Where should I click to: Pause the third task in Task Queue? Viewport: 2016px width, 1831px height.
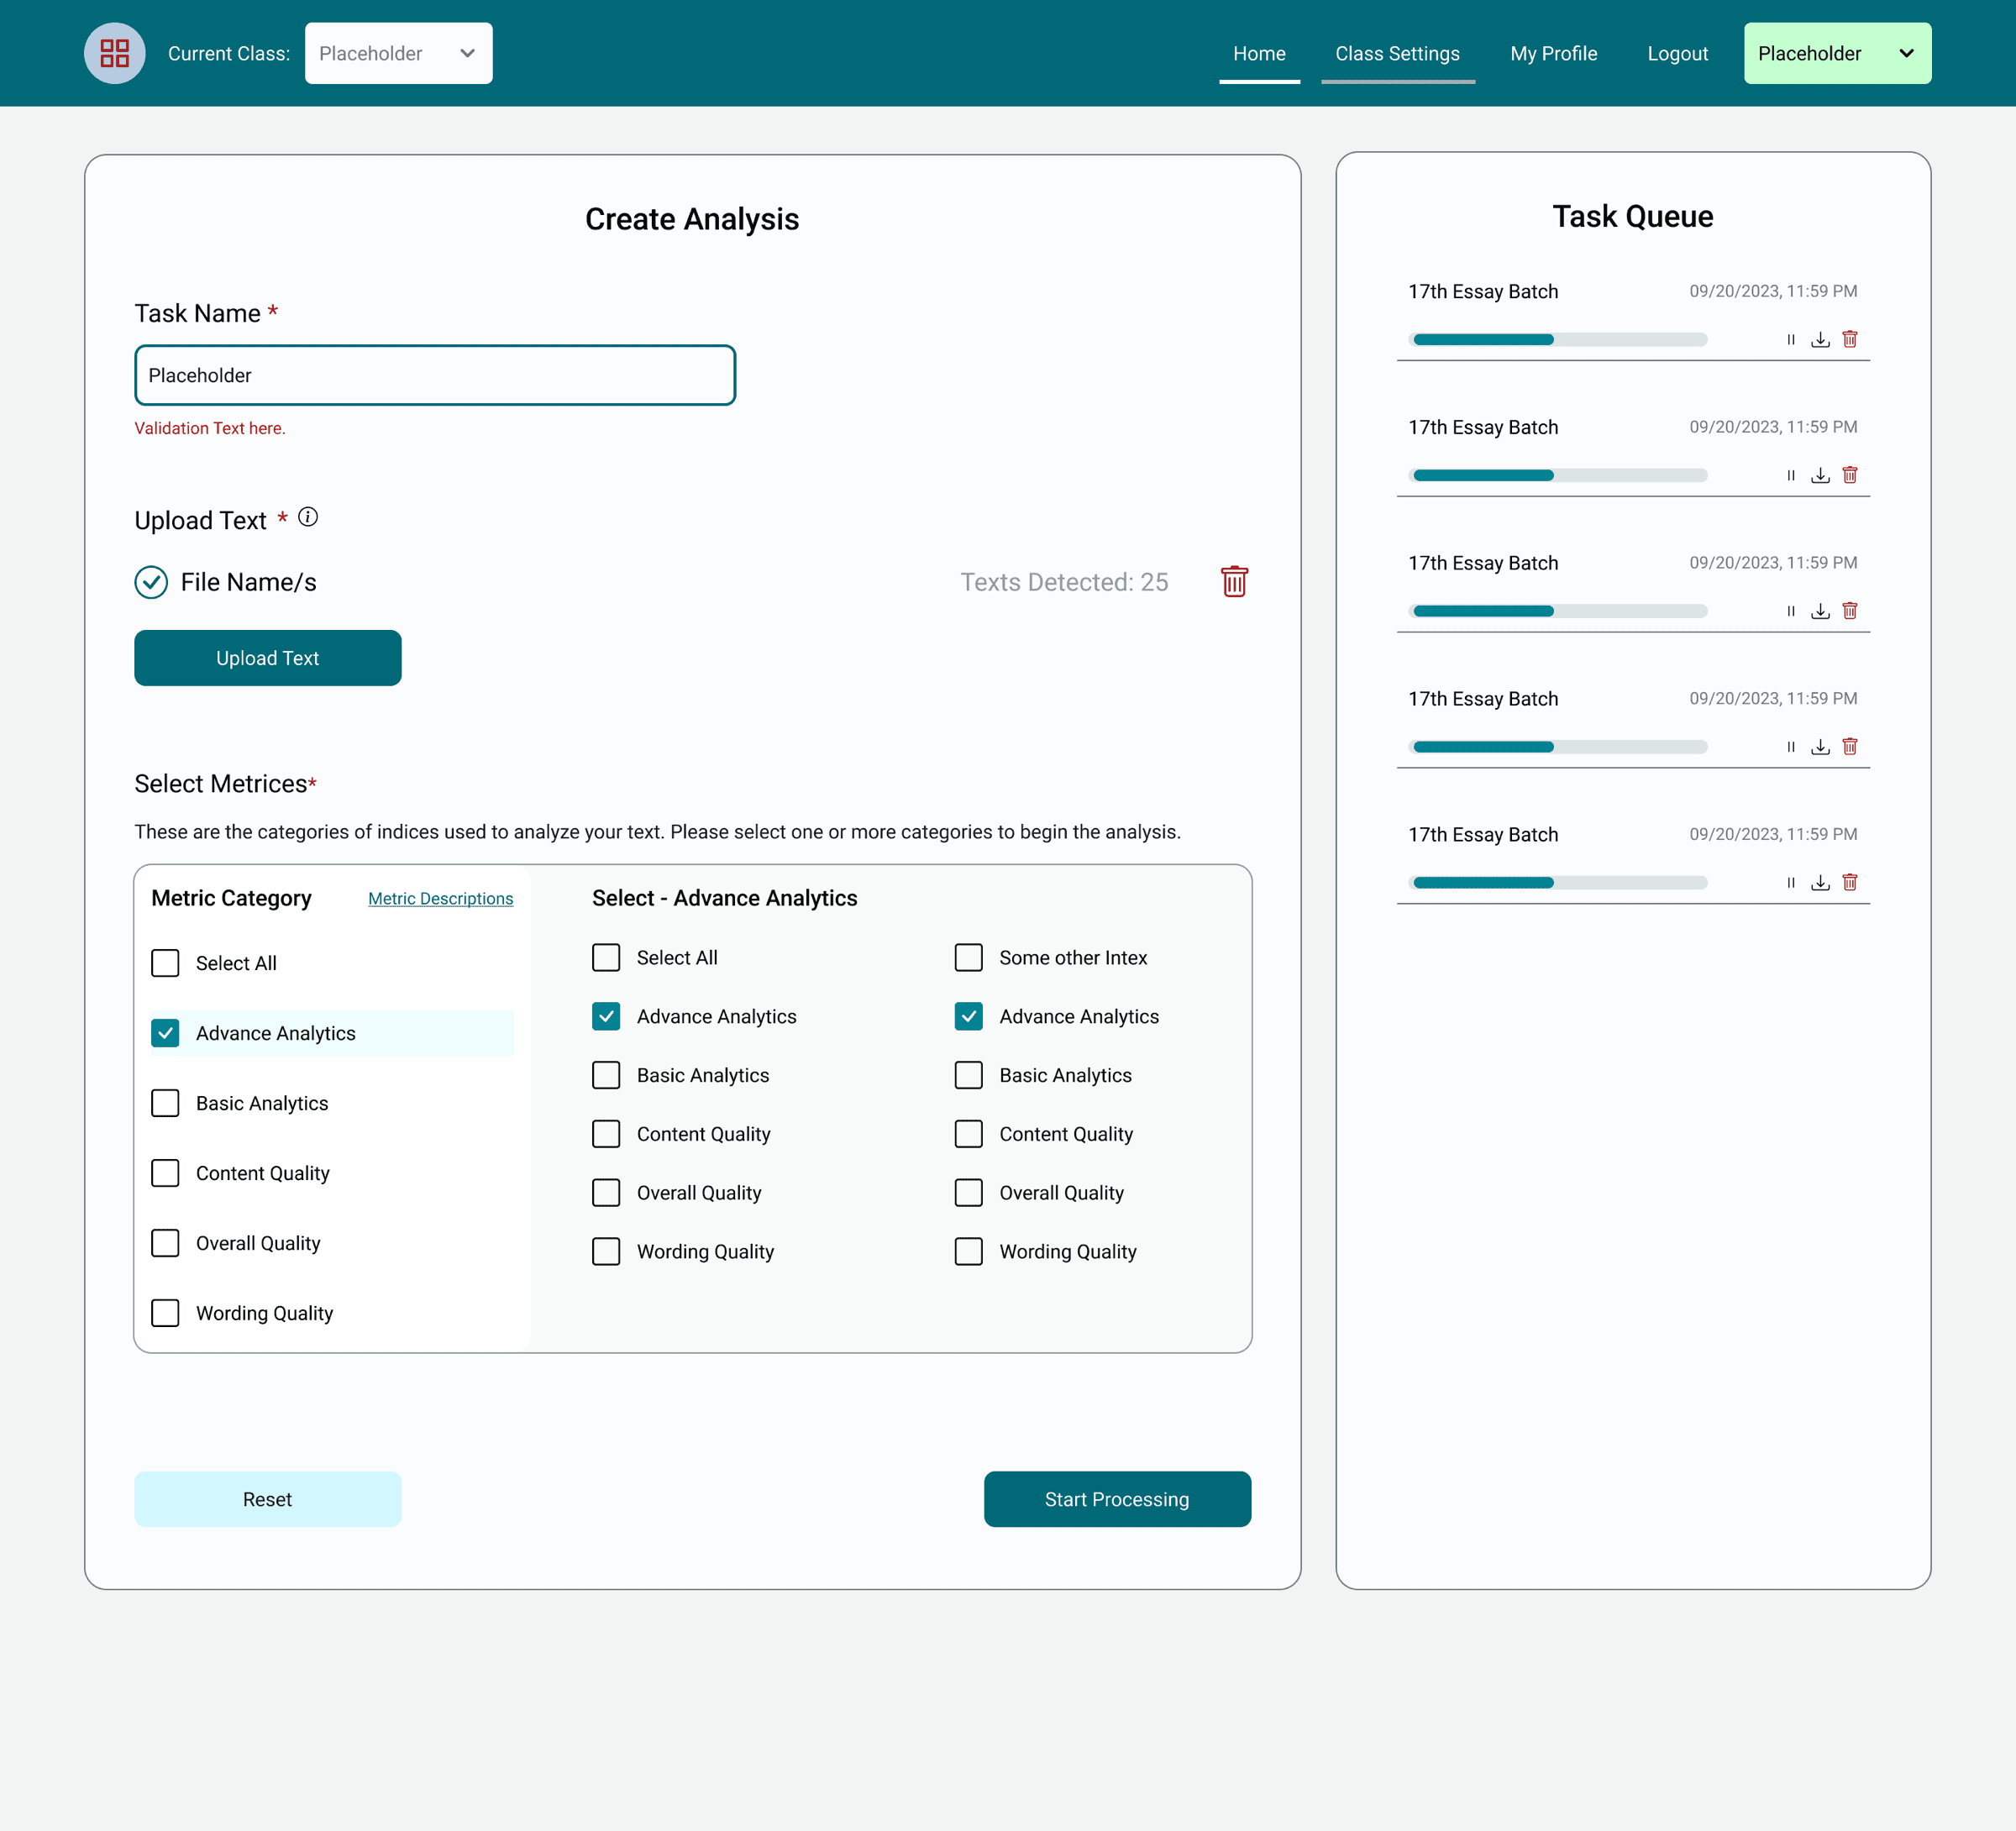tap(1791, 611)
